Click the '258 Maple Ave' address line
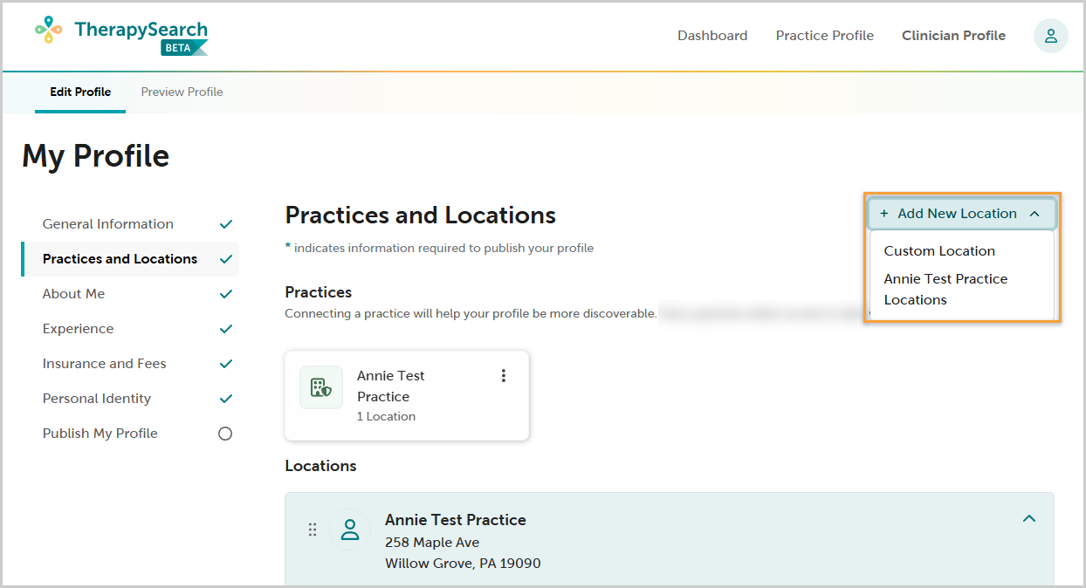 click(432, 543)
